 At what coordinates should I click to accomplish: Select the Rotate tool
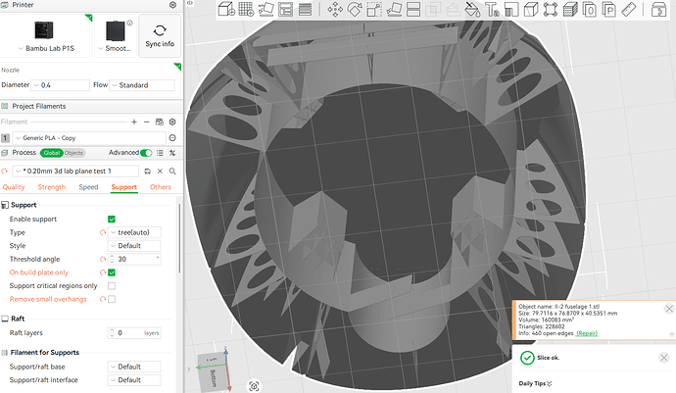pyautogui.click(x=355, y=9)
